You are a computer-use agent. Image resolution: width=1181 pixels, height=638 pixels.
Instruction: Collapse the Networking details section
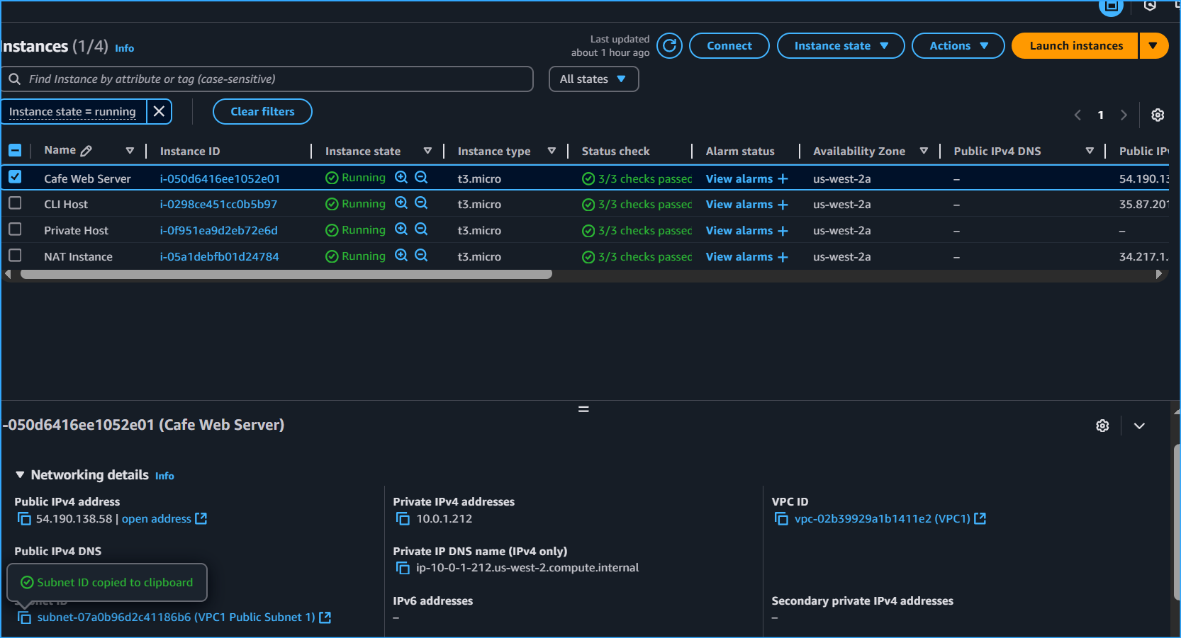[20, 475]
